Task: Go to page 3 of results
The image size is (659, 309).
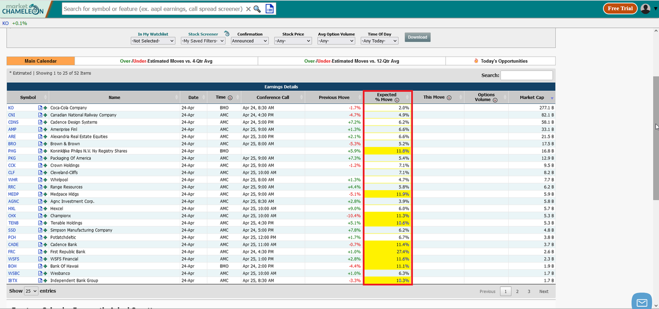Action: coord(529,292)
